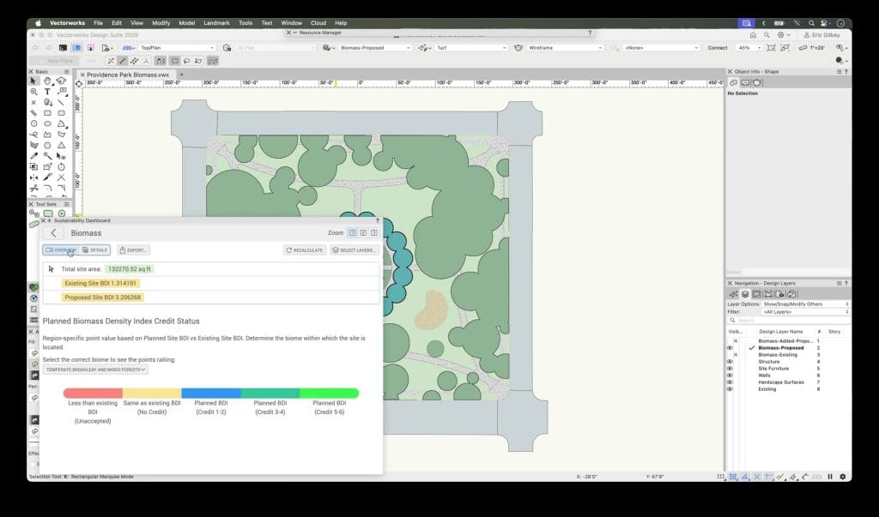Click the Recalculate button
879x517 pixels.
tap(305, 250)
